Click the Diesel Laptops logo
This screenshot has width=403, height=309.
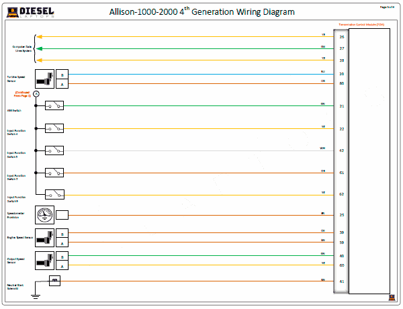click(x=31, y=12)
